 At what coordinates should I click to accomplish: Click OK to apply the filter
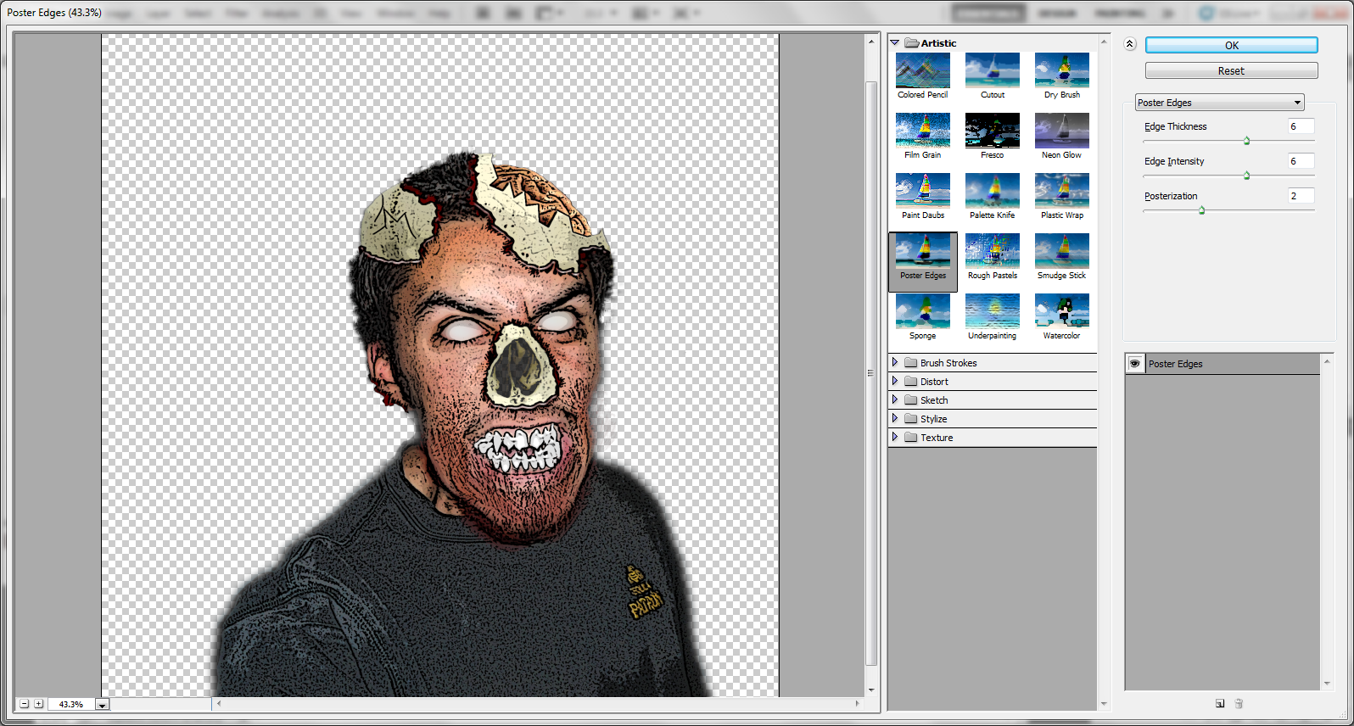click(1231, 45)
